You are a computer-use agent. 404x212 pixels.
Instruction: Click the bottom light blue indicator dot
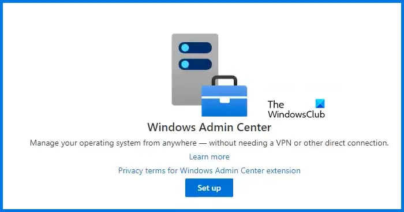point(185,64)
